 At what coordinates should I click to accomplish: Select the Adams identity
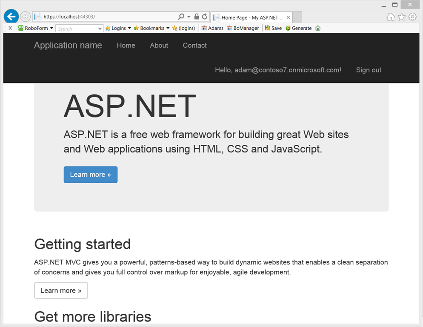tap(213, 28)
